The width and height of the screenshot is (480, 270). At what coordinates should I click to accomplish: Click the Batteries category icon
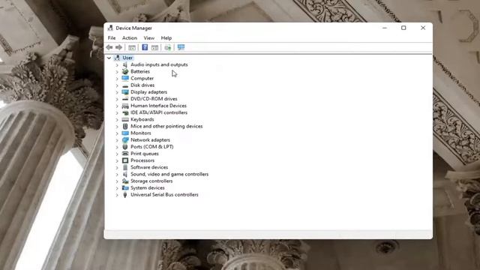pyautogui.click(x=125, y=71)
